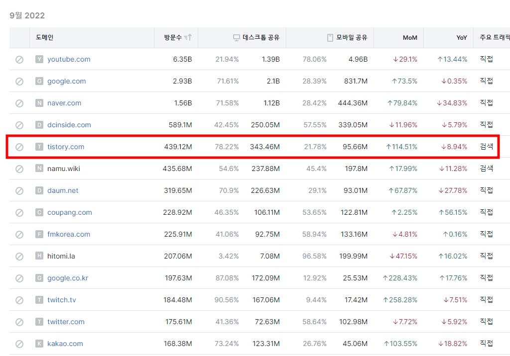The image size is (510, 356).
Task: Open the google.co.kr domain link
Action: click(x=68, y=278)
